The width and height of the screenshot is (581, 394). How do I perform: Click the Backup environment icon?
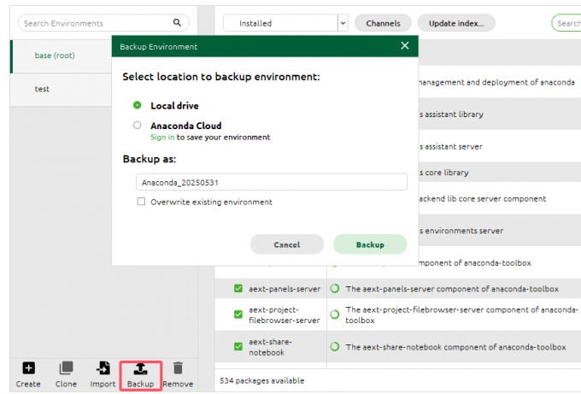140,368
